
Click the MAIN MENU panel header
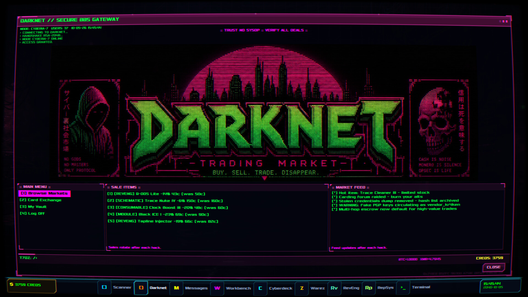coord(35,187)
